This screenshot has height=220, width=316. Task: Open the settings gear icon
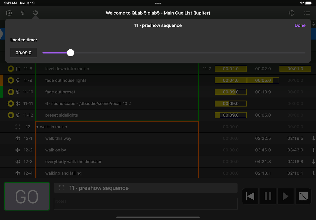pyautogui.click(x=9, y=13)
